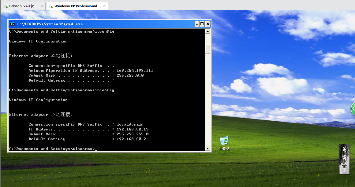
Task: Click the cmd scrollbar up arrow
Action: click(x=207, y=31)
